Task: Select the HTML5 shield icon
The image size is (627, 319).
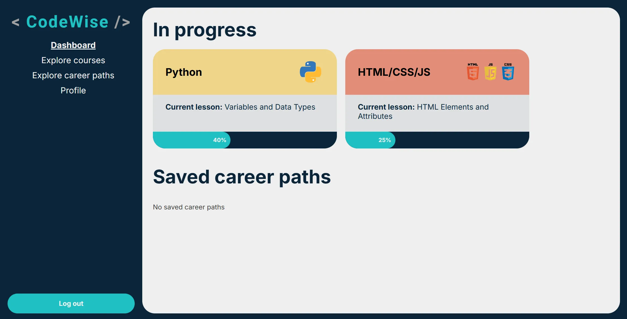Action: pos(472,72)
